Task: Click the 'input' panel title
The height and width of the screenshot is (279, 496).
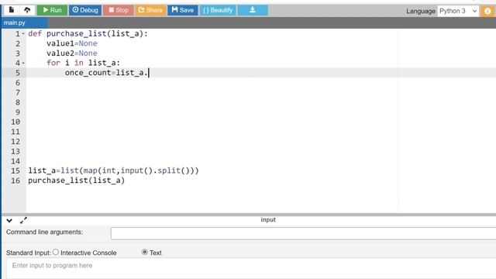Action: click(x=268, y=219)
